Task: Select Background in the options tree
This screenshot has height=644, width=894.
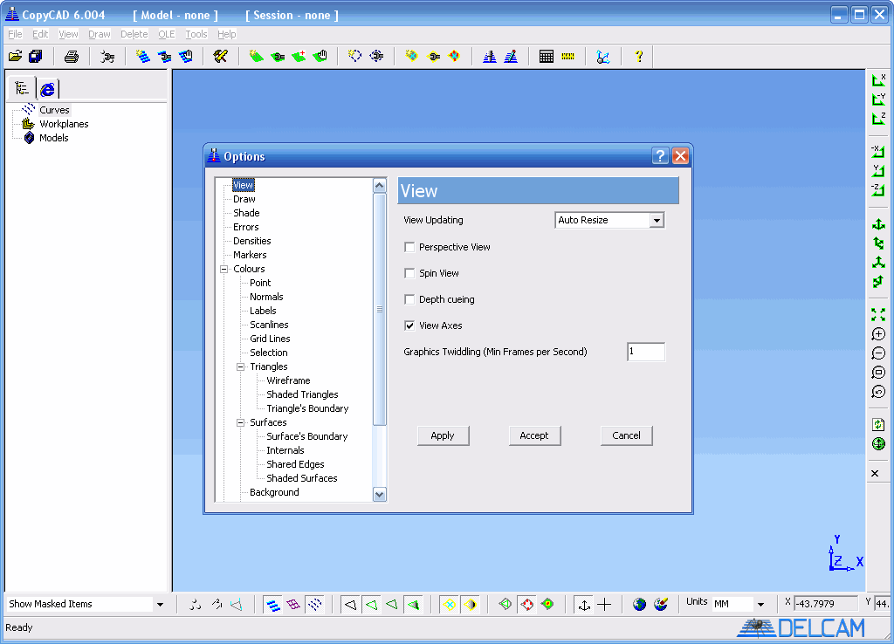Action: 274,492
